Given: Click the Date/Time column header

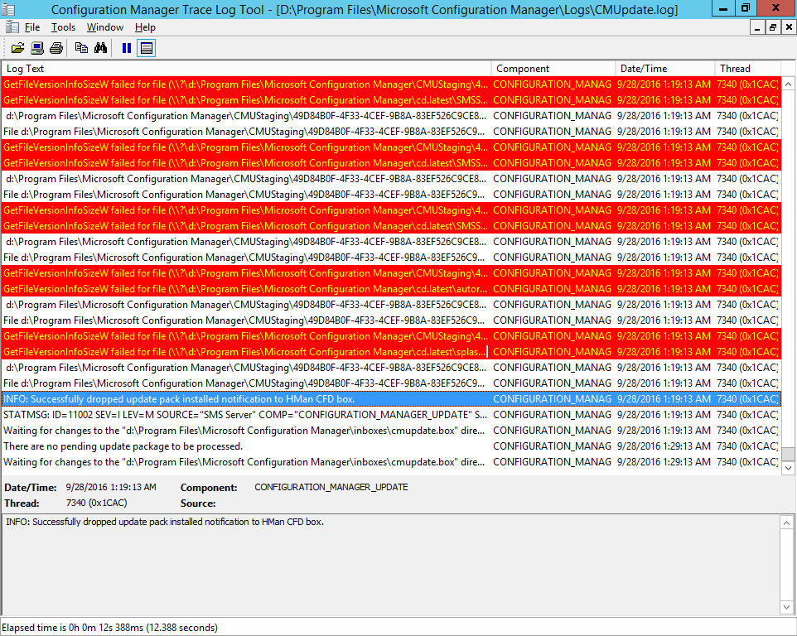Looking at the screenshot, I should 664,69.
